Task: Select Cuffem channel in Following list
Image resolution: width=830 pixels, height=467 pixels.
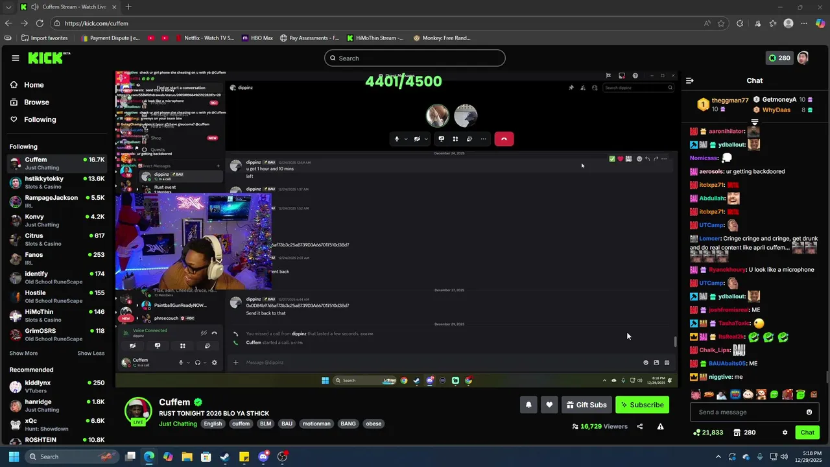Action: coord(57,163)
